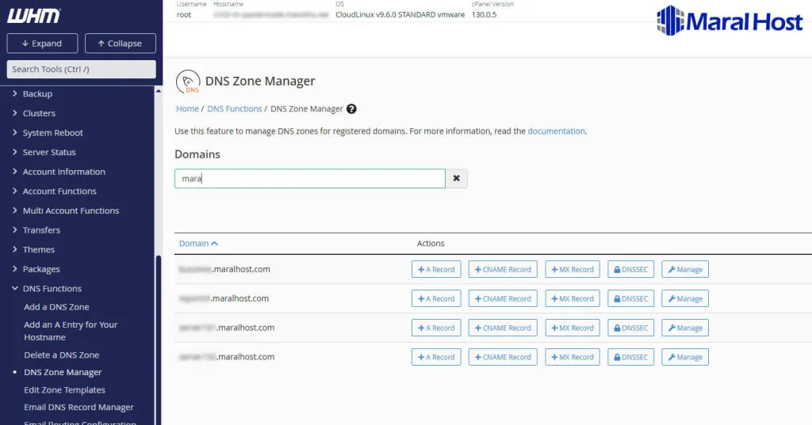812x425 pixels.
Task: Manage the first listed domain's zone
Action: (684, 269)
